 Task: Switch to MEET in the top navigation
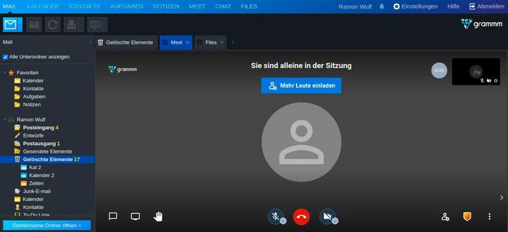[197, 6]
